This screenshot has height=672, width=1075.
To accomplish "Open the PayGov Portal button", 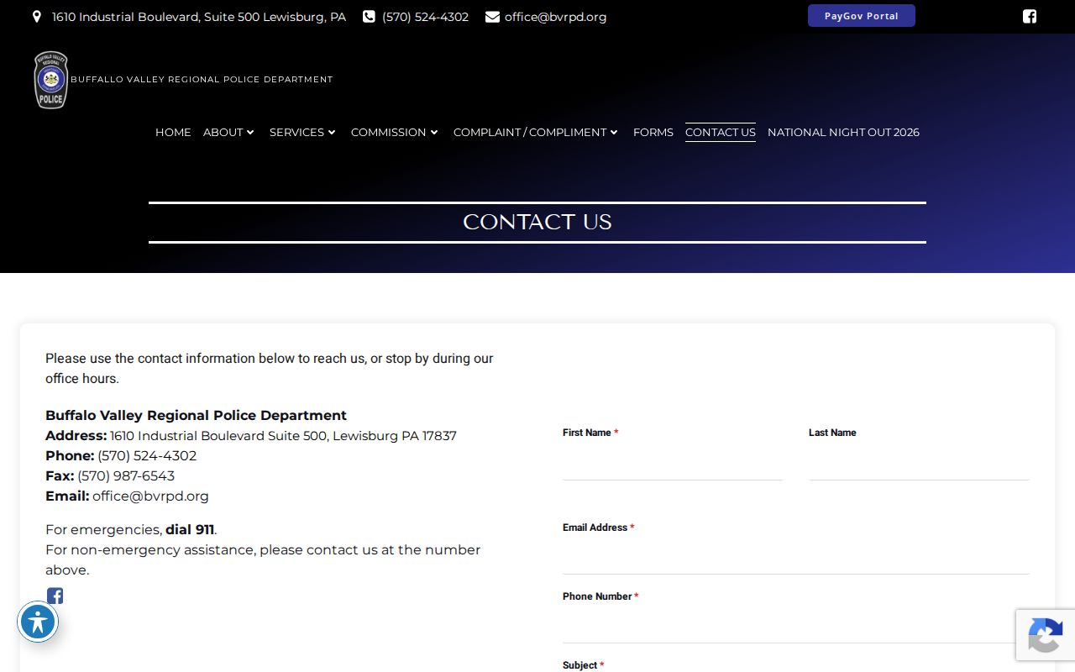I will pyautogui.click(x=862, y=16).
